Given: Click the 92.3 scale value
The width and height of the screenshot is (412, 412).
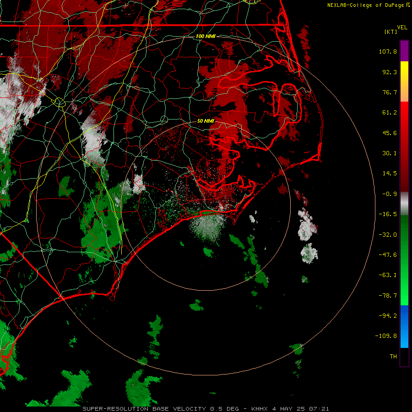Looking at the screenshot, I should tap(390, 72).
